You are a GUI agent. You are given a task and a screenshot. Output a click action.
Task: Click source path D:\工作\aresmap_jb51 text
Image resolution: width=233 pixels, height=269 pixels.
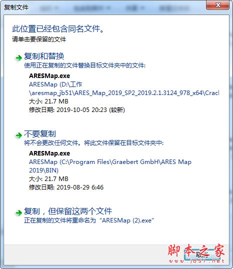pos(124,88)
